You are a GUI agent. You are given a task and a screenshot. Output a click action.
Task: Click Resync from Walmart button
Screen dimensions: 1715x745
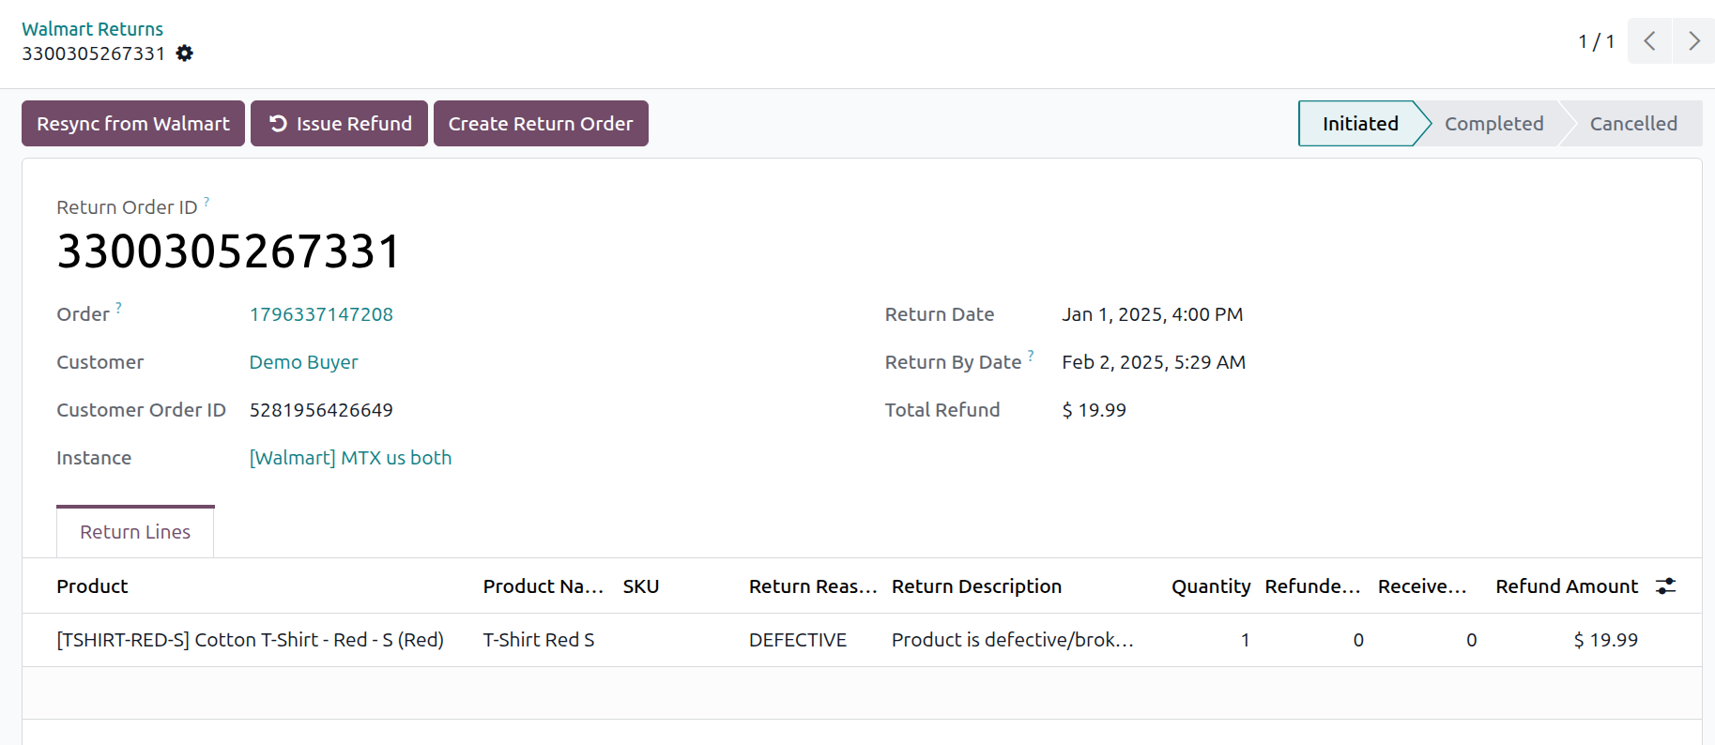tap(133, 124)
